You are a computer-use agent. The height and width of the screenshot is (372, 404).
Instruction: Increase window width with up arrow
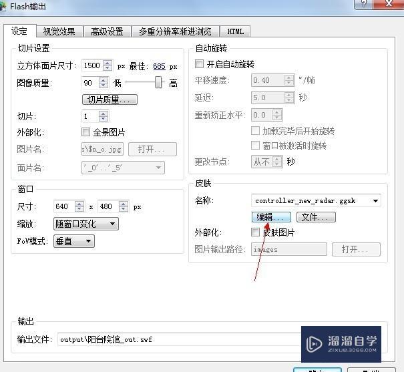[x=79, y=204]
